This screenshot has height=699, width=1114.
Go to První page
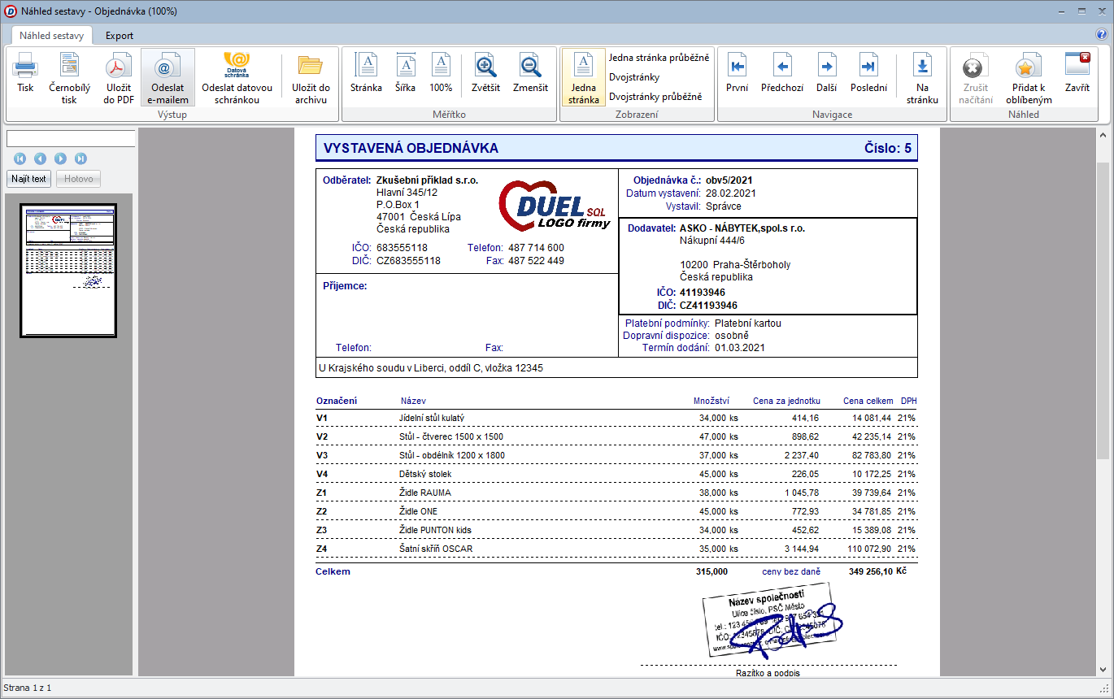point(738,73)
